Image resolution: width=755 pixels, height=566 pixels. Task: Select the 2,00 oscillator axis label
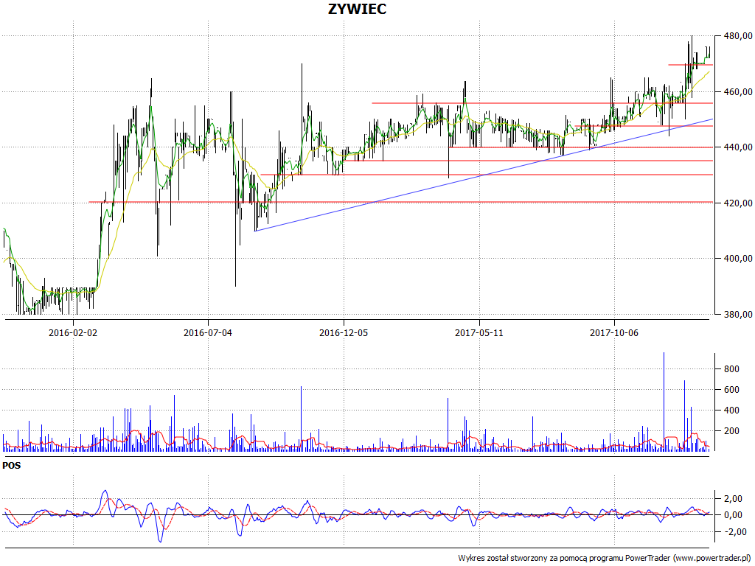[x=735, y=499]
